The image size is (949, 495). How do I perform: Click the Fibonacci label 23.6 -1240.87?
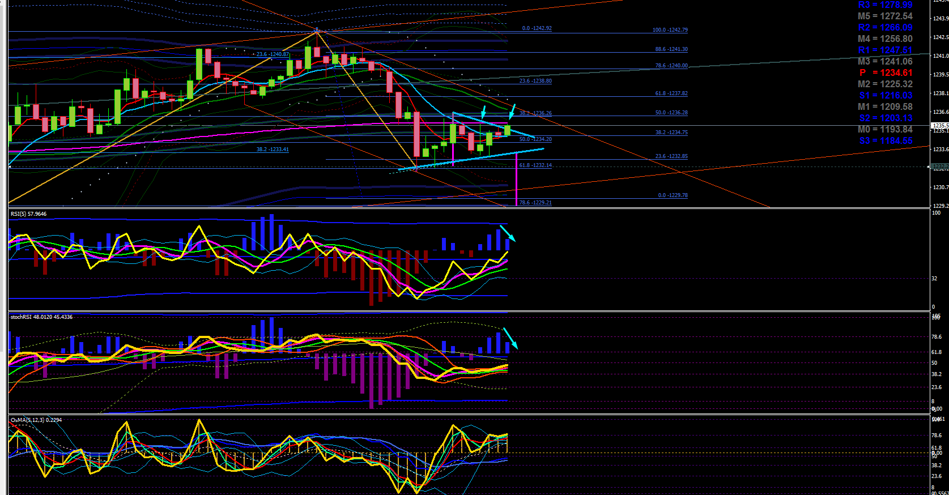(273, 54)
